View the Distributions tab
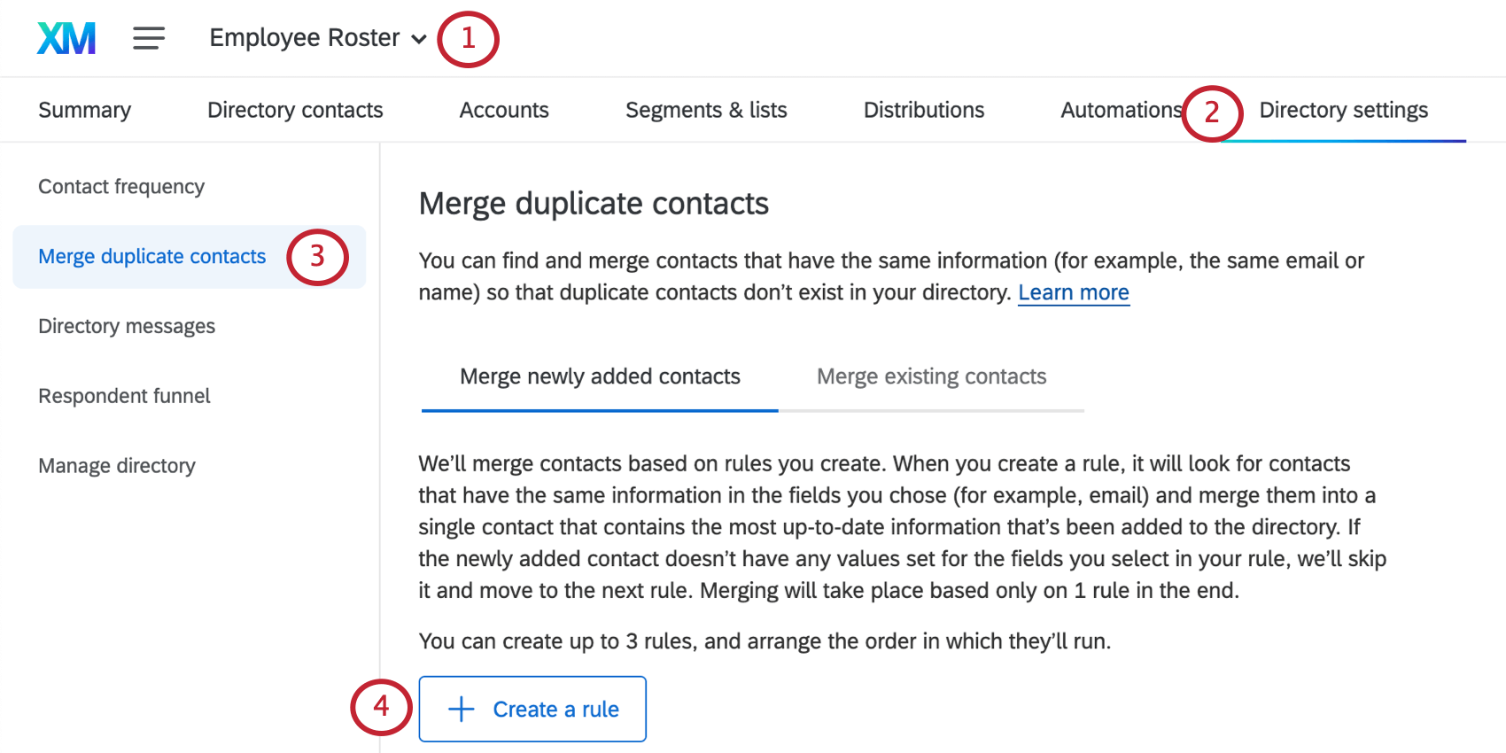This screenshot has height=753, width=1506. click(x=923, y=109)
